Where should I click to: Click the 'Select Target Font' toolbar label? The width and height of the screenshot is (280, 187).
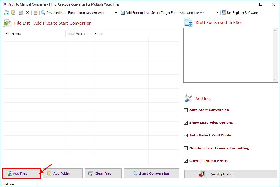pos(164,13)
